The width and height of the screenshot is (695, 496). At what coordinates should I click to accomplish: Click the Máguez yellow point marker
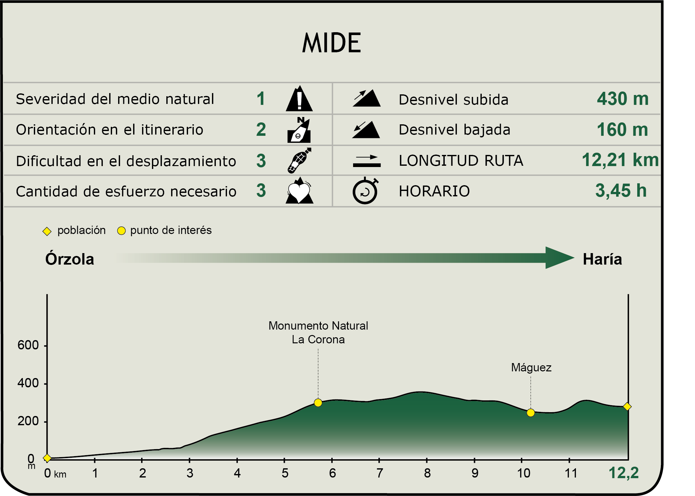[x=531, y=413]
